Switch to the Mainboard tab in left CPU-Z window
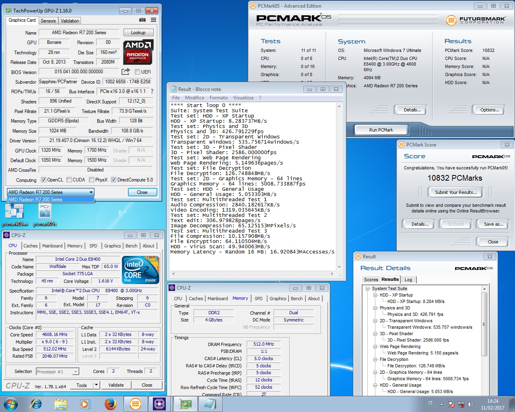The height and width of the screenshot is (412, 515). [x=52, y=246]
